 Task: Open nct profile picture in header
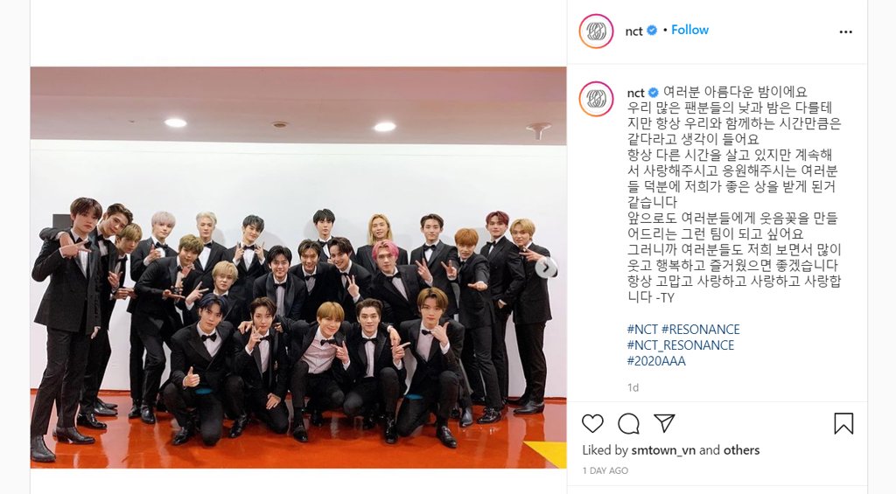(x=596, y=31)
